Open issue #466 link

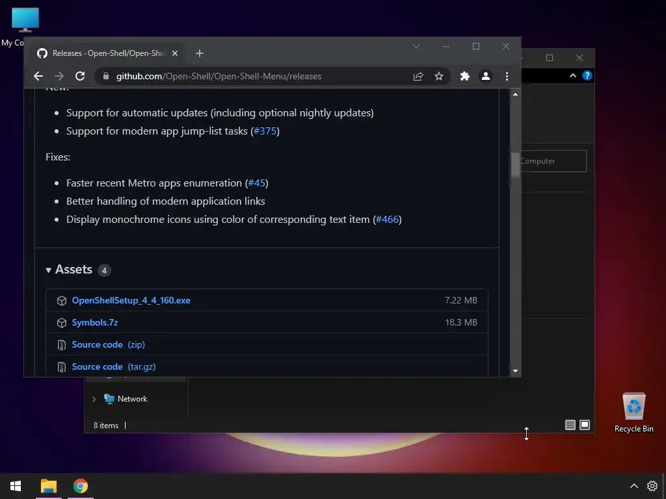coord(388,220)
